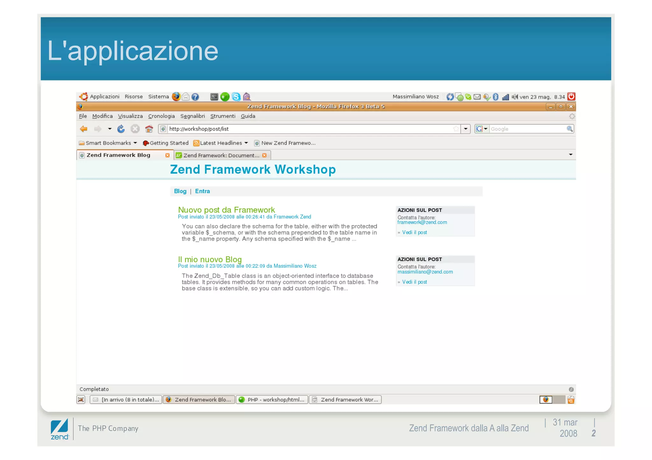Expand the Smart Bookmarks folder
The width and height of the screenshot is (652, 460).
point(108,143)
